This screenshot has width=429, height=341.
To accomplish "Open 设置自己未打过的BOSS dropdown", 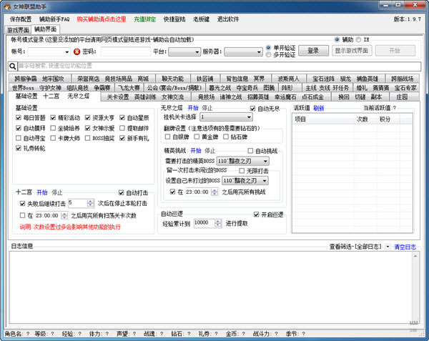I will pyautogui.click(x=245, y=180).
